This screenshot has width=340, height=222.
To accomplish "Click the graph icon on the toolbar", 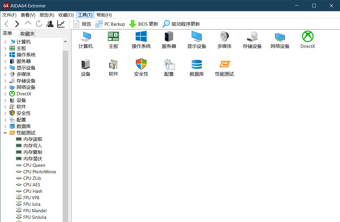I will 61,24.
